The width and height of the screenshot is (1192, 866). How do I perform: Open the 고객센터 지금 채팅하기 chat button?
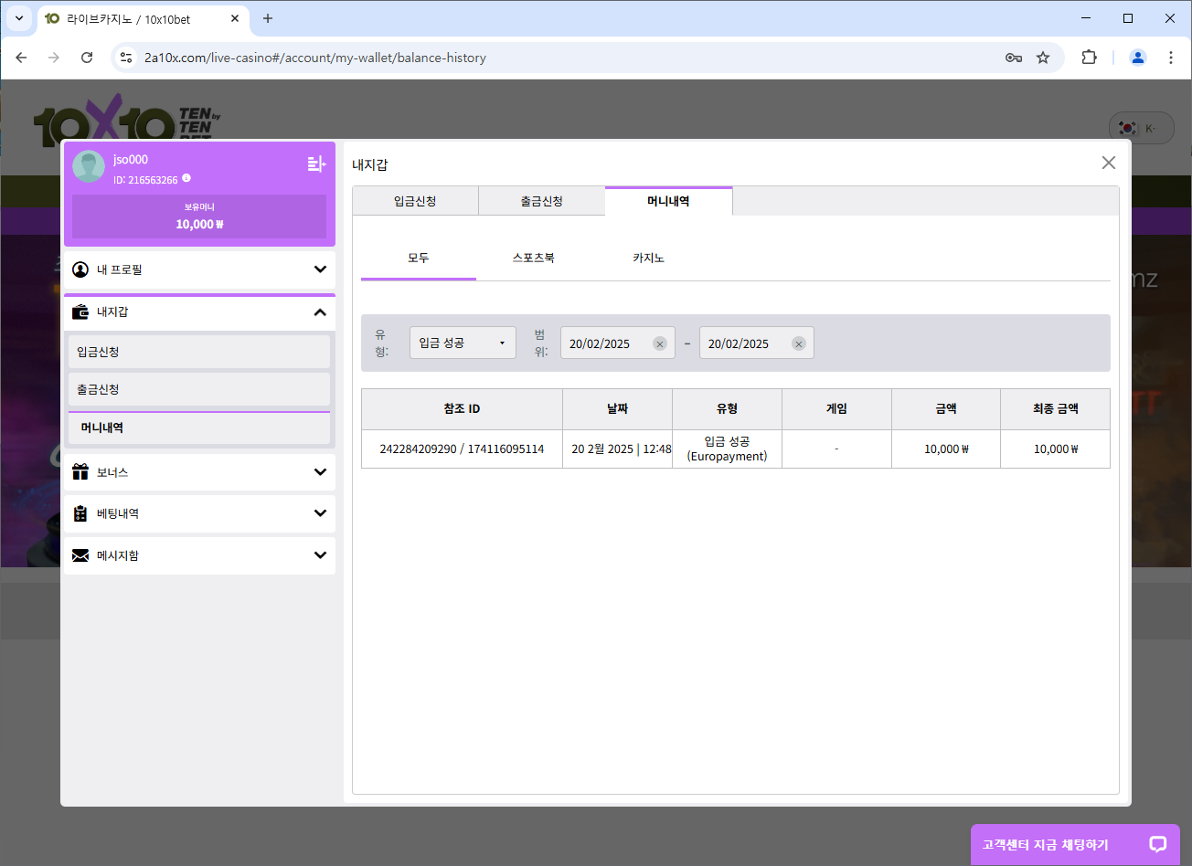tap(1046, 845)
